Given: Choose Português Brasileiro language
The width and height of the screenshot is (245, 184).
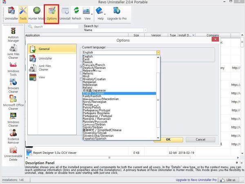Looking at the screenshot, I should [119, 113].
